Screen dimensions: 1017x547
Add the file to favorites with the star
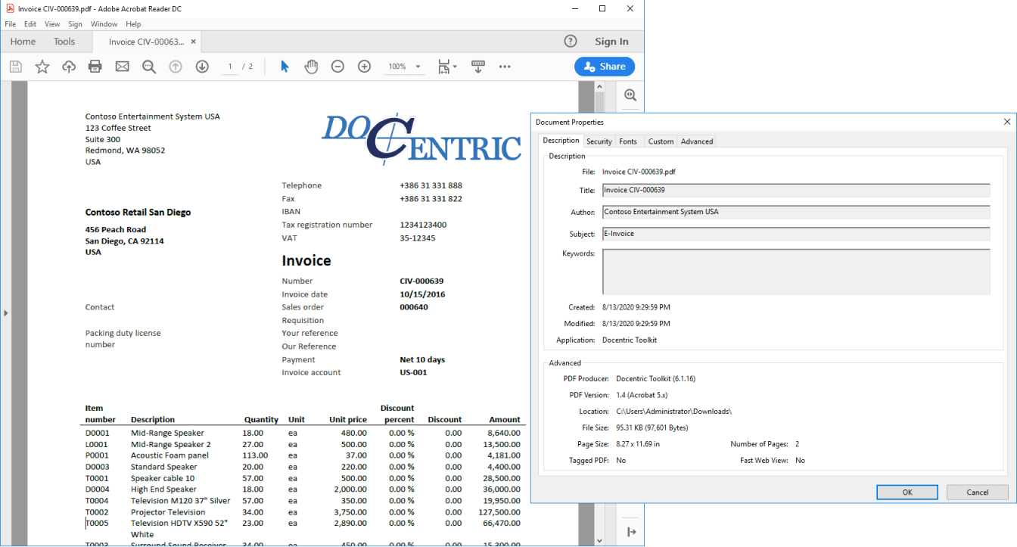[x=42, y=67]
